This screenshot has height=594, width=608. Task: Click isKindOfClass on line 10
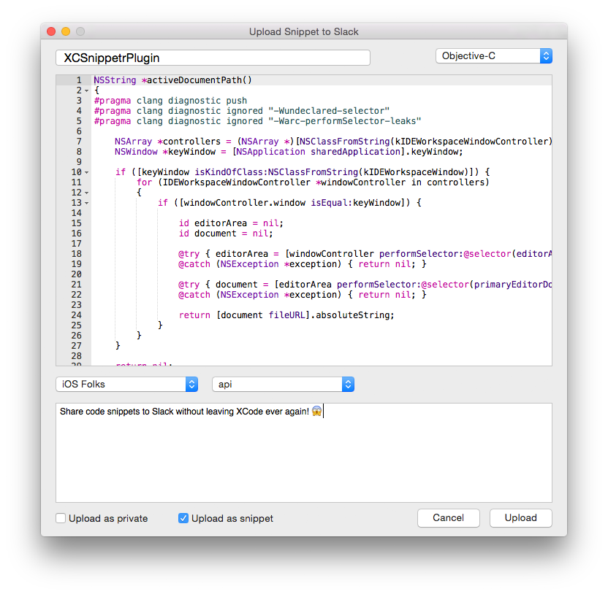pos(229,172)
